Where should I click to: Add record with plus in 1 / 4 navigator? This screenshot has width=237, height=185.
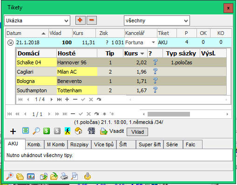[x=67, y=99]
